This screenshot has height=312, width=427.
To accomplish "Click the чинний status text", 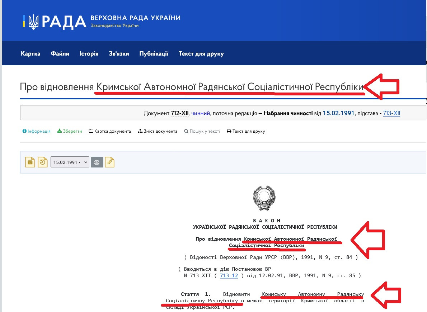I will [201, 113].
